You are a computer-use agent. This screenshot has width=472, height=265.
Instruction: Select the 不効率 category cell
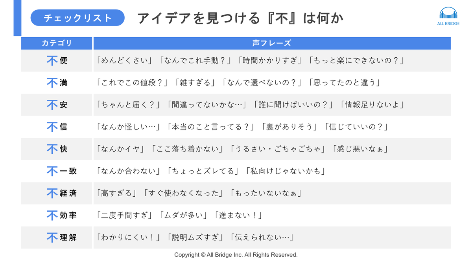[57, 215]
